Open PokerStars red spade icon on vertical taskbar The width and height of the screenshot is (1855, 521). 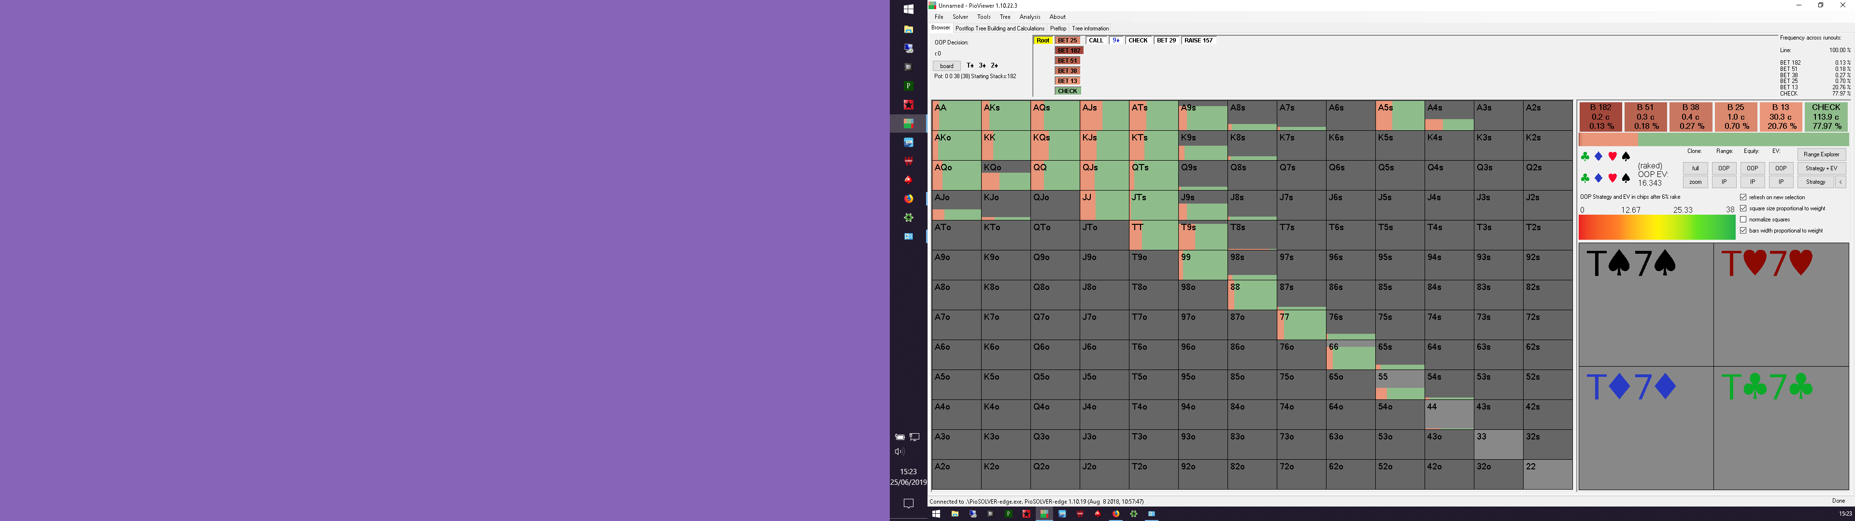coord(908,180)
